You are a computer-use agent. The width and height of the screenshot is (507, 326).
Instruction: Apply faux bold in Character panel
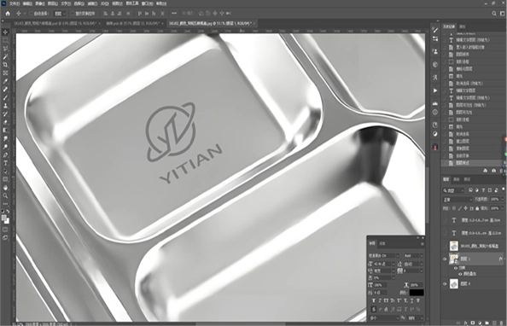point(374,300)
